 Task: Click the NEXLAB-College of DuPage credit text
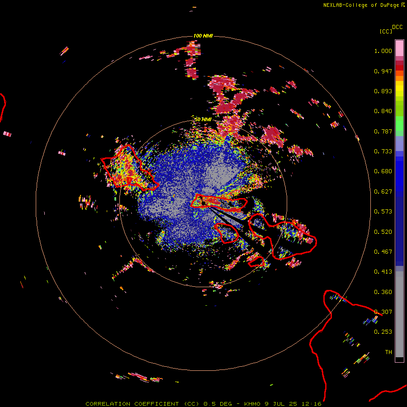tap(361, 5)
